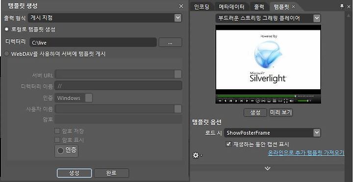
Task: Click the 생성 button under the preview
Action: click(255, 112)
